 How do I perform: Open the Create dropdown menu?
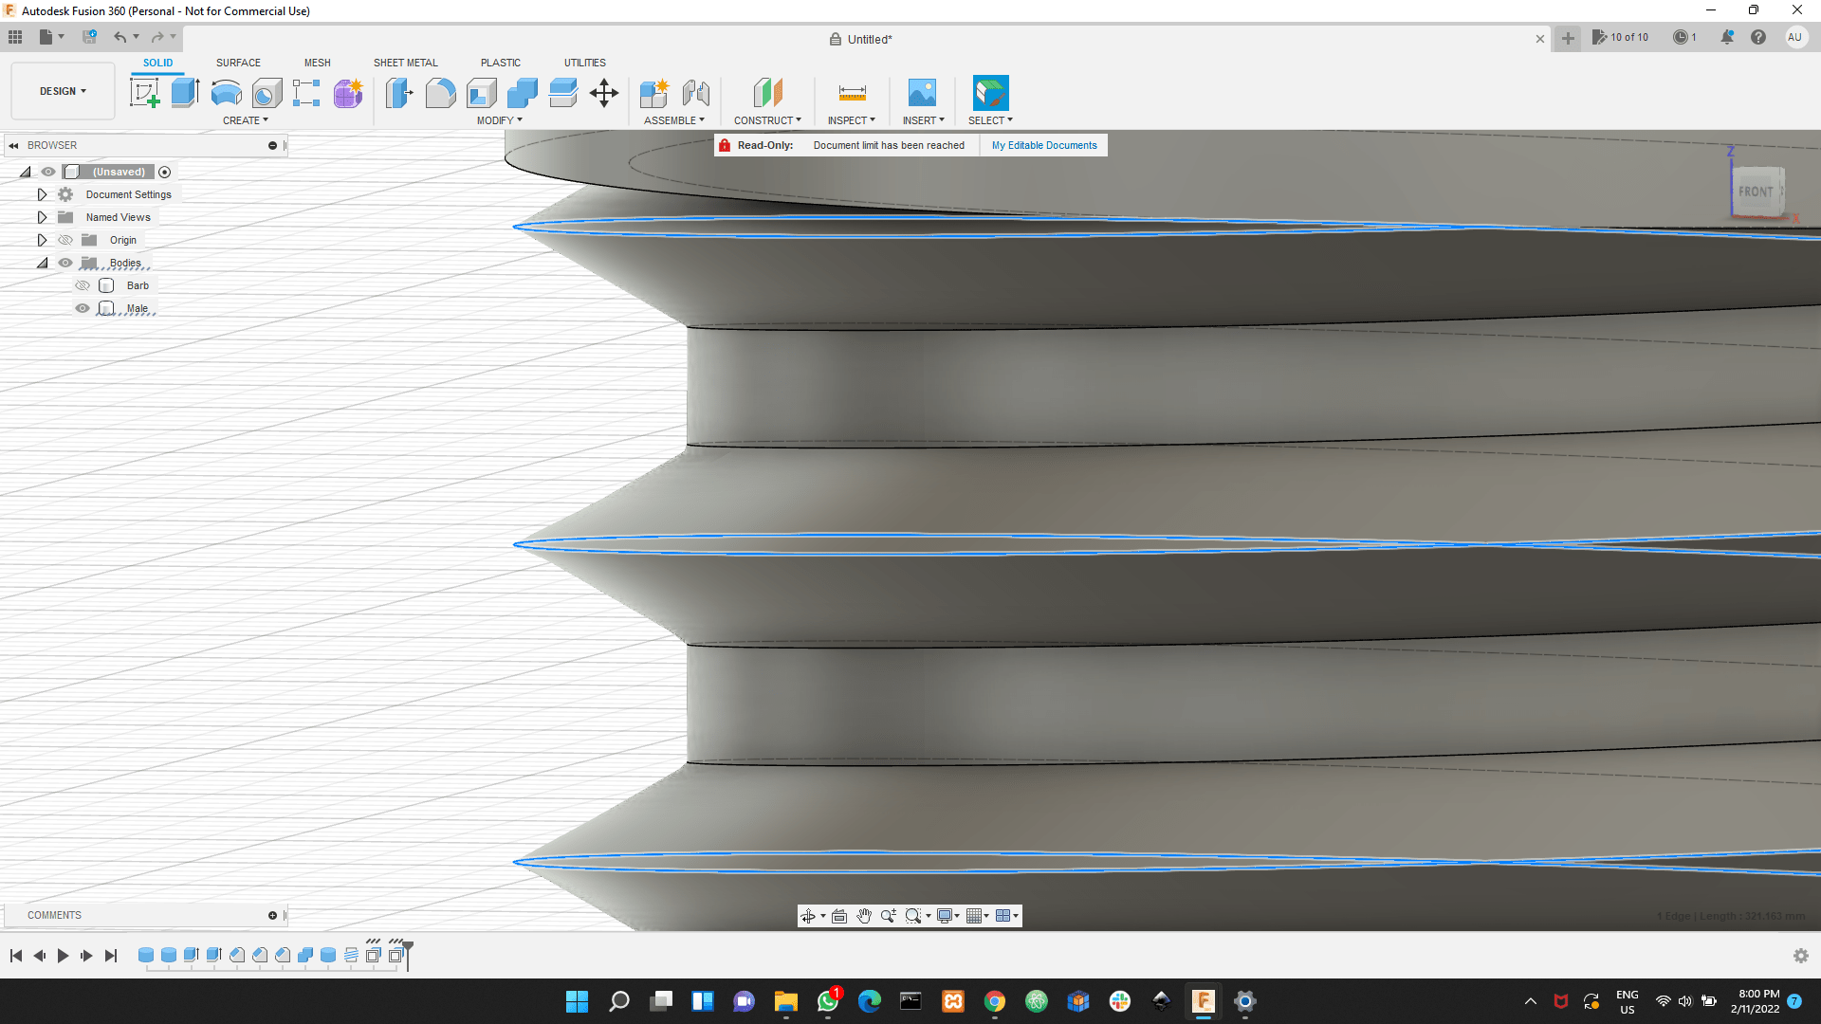coord(245,120)
